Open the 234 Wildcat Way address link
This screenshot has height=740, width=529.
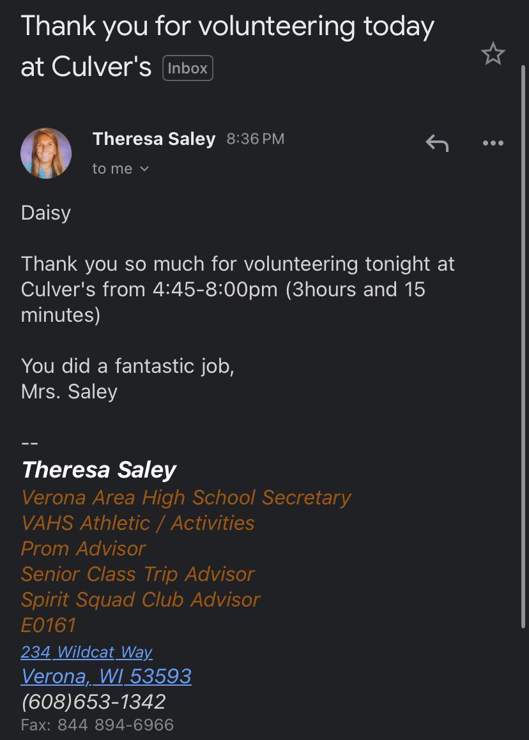tap(86, 652)
